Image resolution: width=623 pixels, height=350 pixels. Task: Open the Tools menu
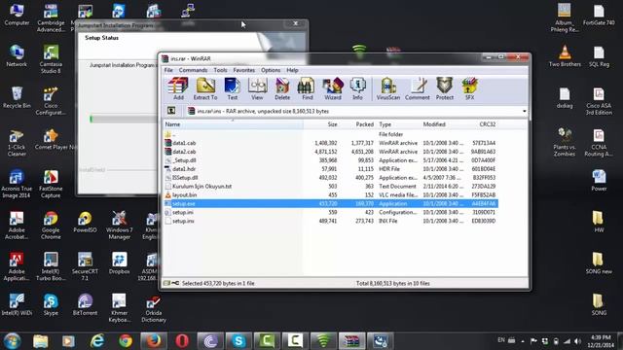(220, 70)
